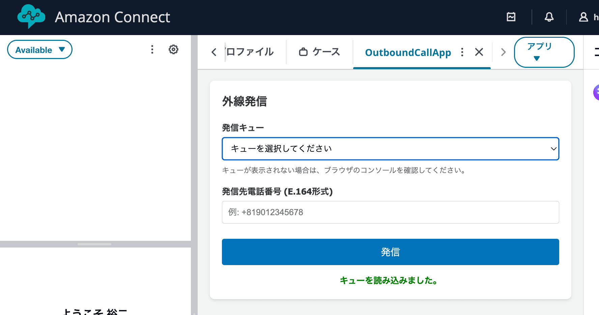
Task: Open the agent panel settings gear
Action: [x=173, y=49]
